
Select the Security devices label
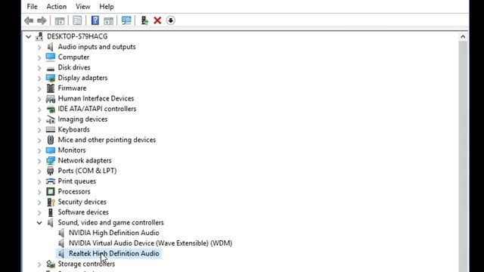pos(82,202)
